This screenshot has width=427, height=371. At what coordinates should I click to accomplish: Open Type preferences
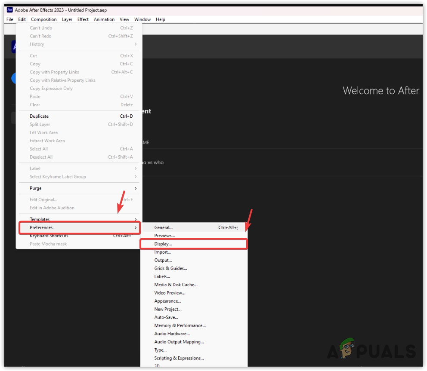194,350
